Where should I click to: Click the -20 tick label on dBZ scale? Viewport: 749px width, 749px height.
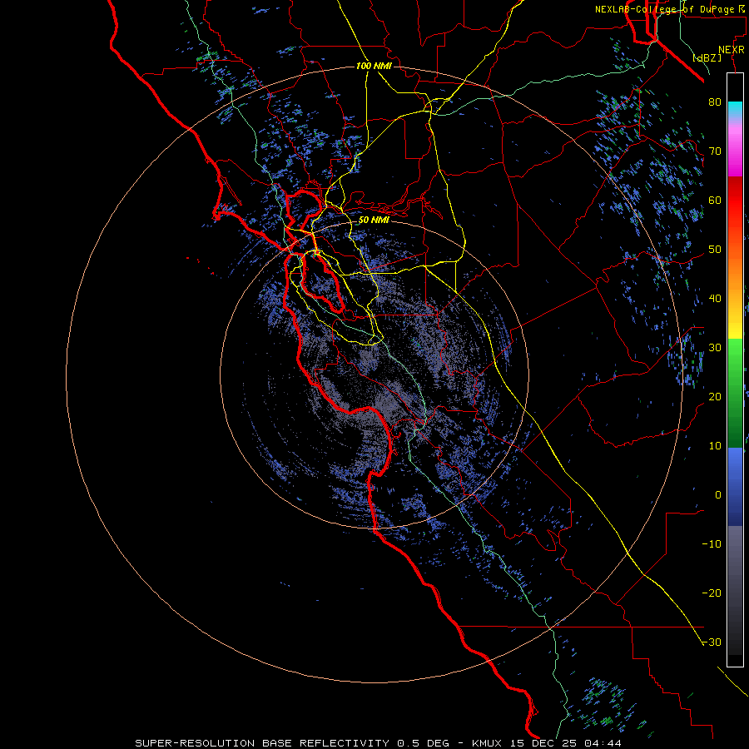(712, 593)
